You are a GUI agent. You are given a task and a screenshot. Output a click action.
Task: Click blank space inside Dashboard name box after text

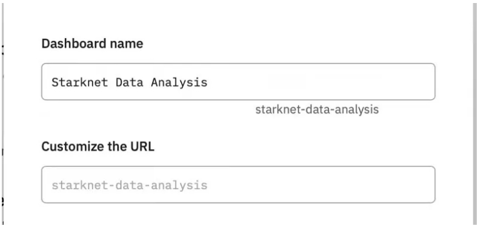[320, 82]
